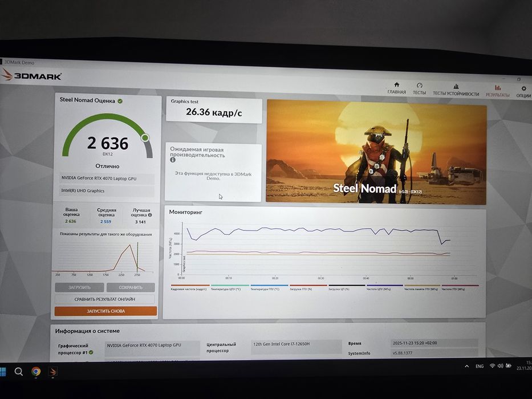Toggle Кадровая частота legend color
Screen dimensions: 532x399
pos(190,286)
